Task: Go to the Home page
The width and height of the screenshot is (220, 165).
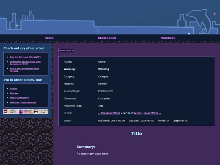Action: (49, 38)
